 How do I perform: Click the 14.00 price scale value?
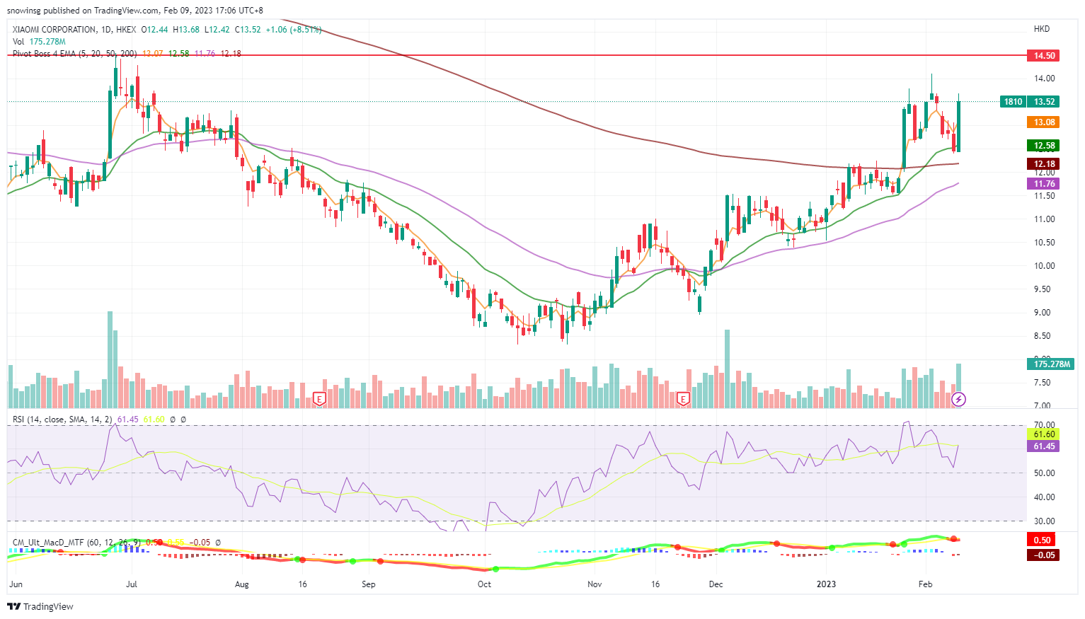coord(1044,79)
